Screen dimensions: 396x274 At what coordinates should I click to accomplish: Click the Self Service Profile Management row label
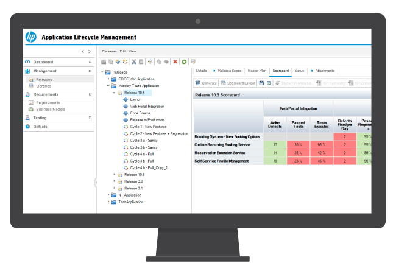pos(222,161)
